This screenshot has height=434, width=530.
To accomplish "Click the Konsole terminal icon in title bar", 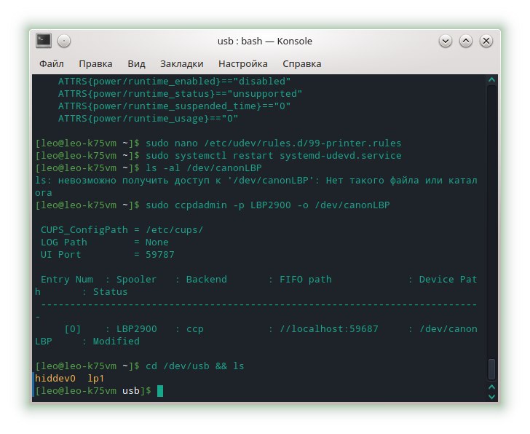I will [x=44, y=41].
